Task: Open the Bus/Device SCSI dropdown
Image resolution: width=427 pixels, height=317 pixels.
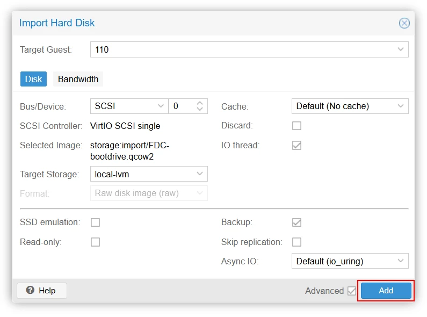Action: 129,106
